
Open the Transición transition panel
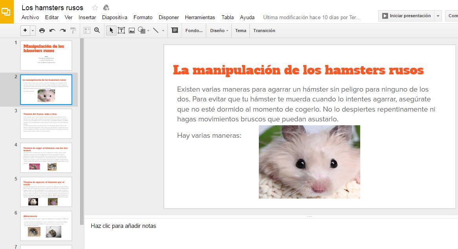point(264,31)
